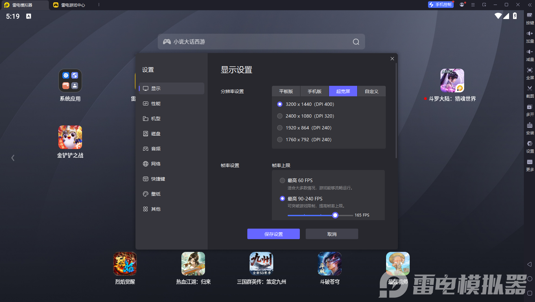Image resolution: width=535 pixels, height=302 pixels.
Task: Click the Wi-Fi status icon
Action: (x=498, y=16)
